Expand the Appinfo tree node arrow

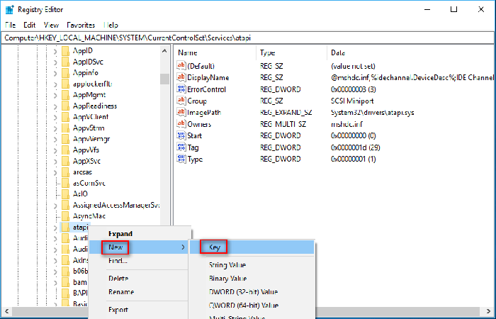55,73
